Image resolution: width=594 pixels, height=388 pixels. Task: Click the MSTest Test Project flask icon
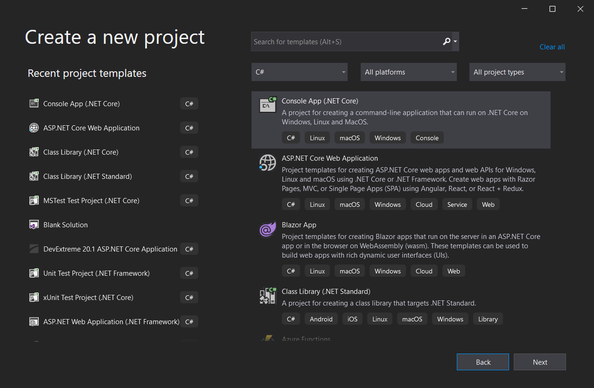34,200
